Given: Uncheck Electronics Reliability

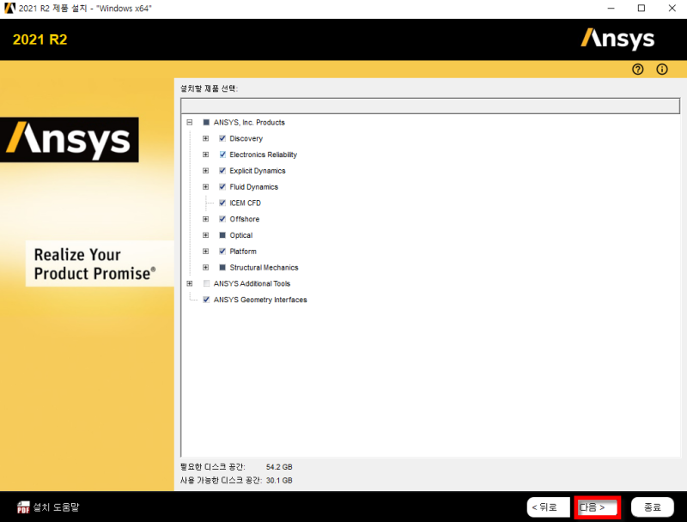Looking at the screenshot, I should click(x=222, y=155).
